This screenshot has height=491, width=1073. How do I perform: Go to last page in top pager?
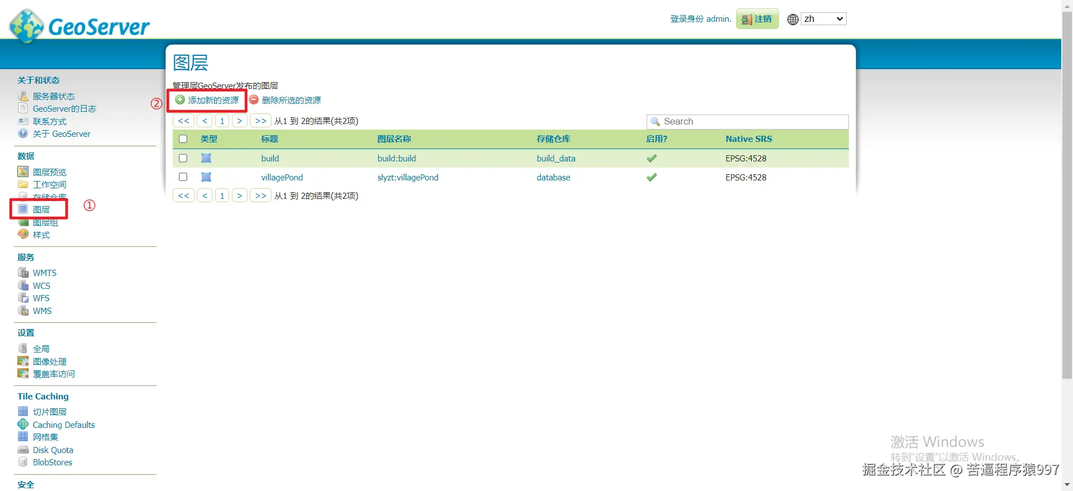(x=260, y=121)
